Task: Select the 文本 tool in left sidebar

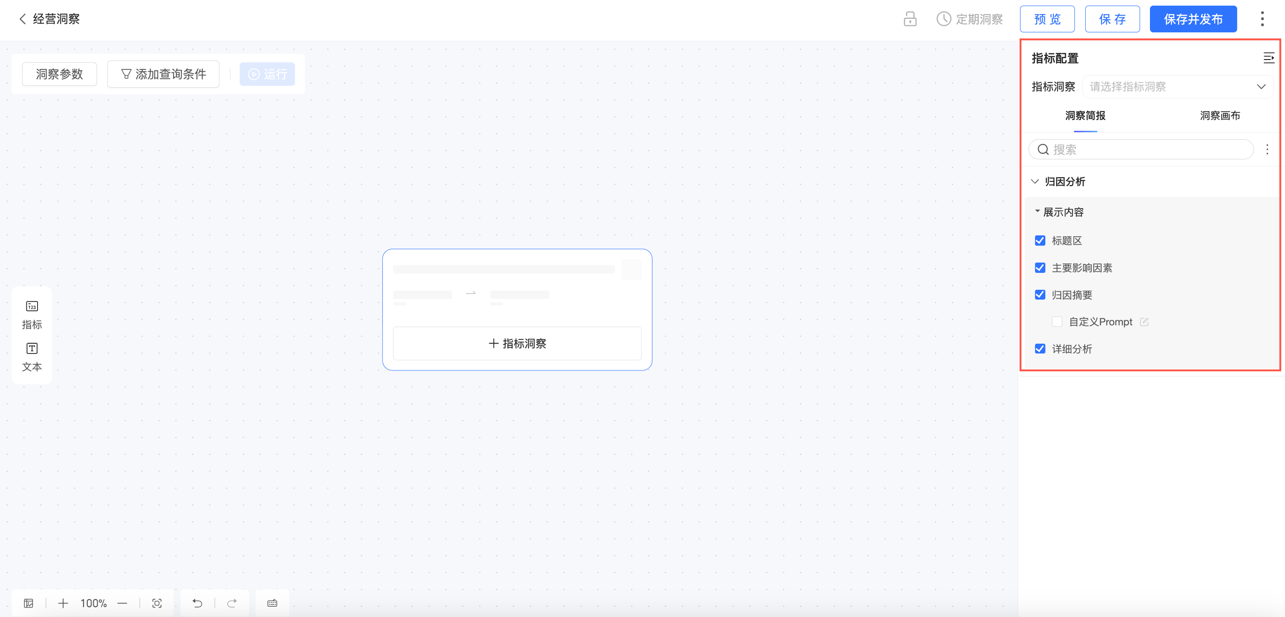Action: pos(32,357)
